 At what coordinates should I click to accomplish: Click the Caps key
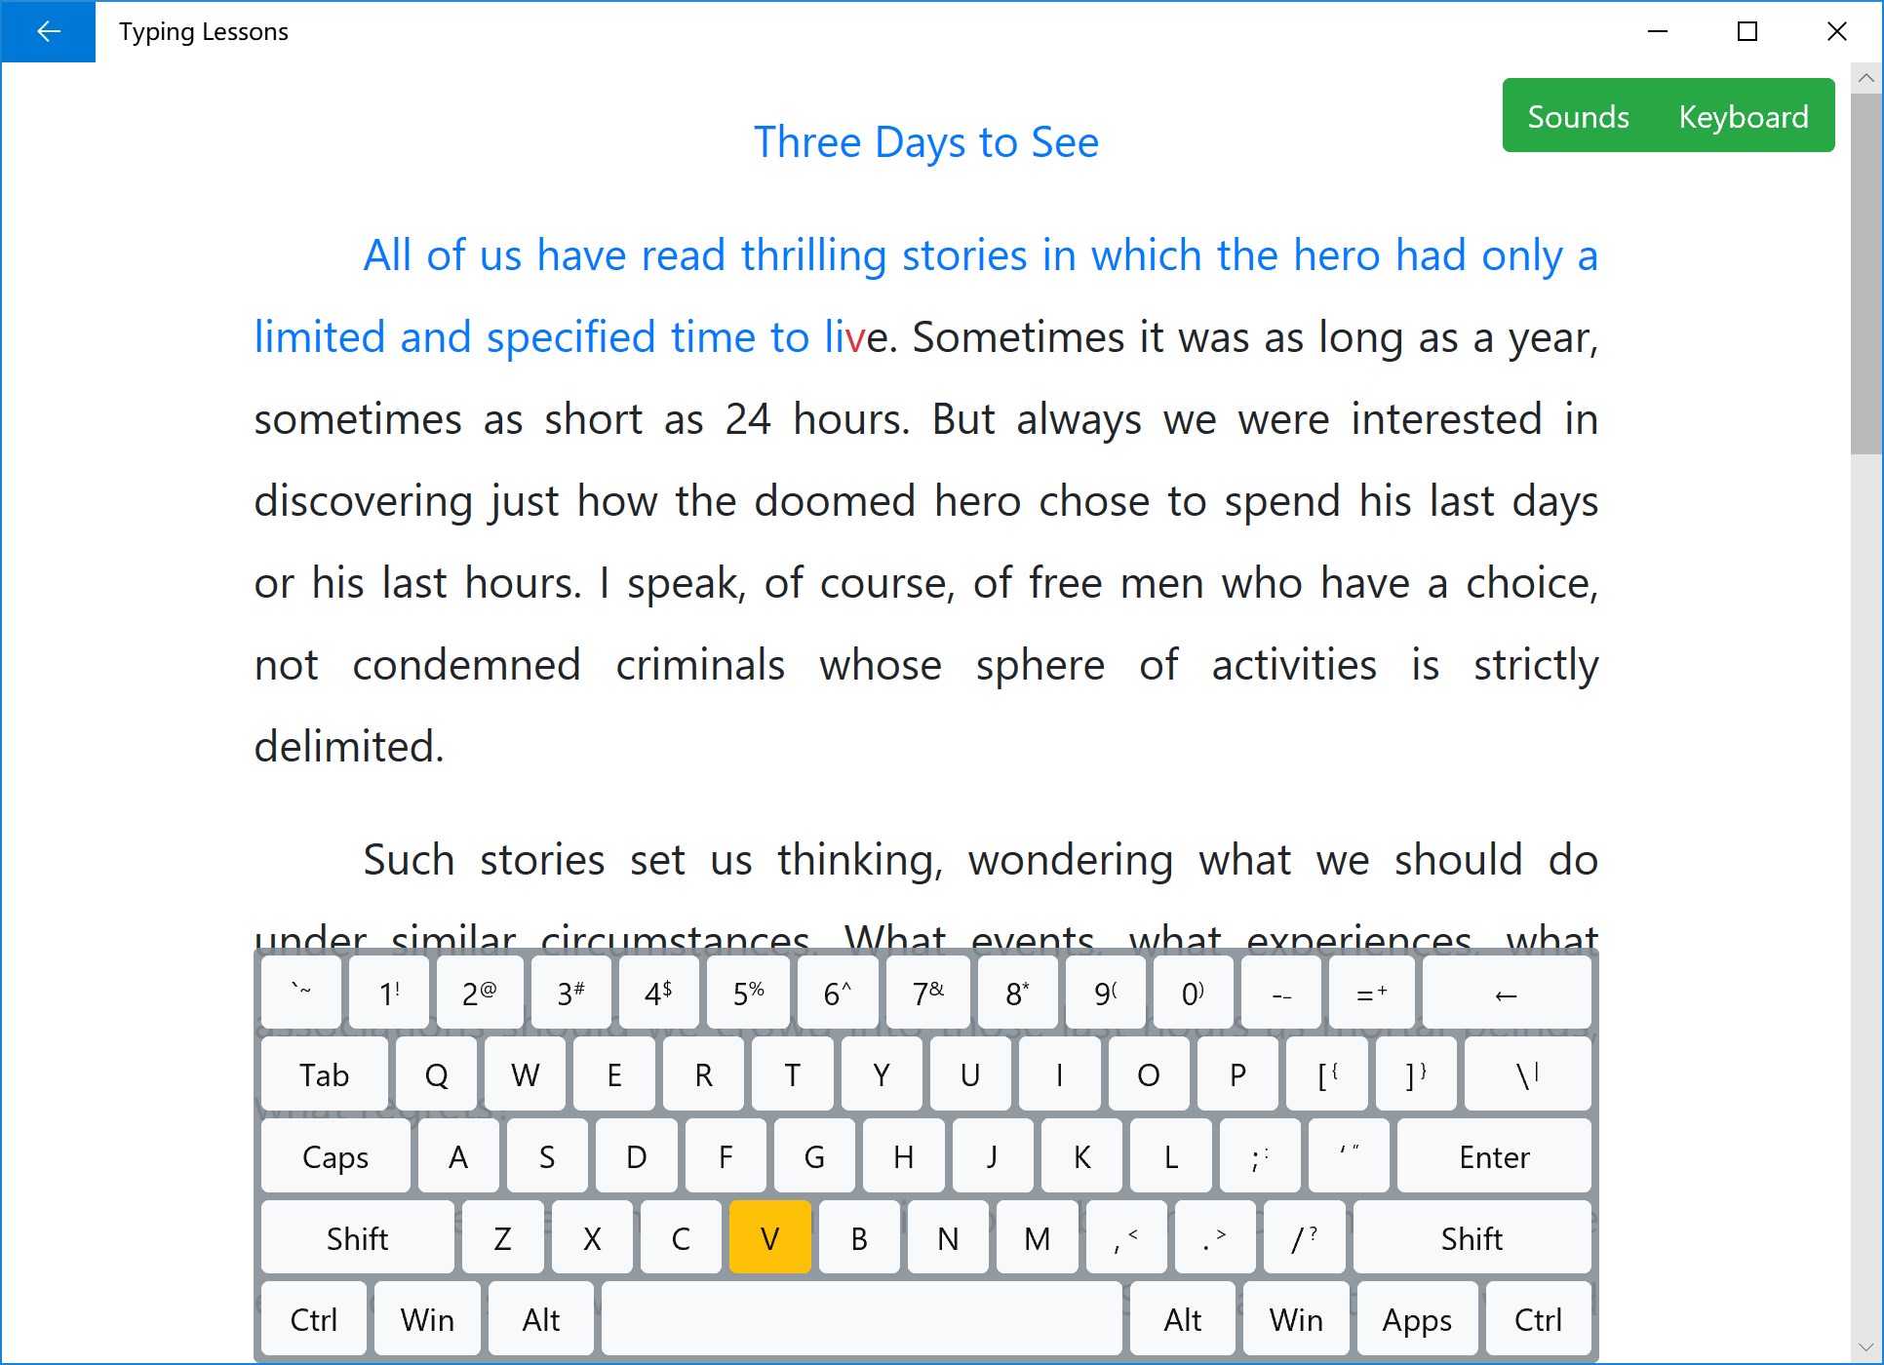334,1156
